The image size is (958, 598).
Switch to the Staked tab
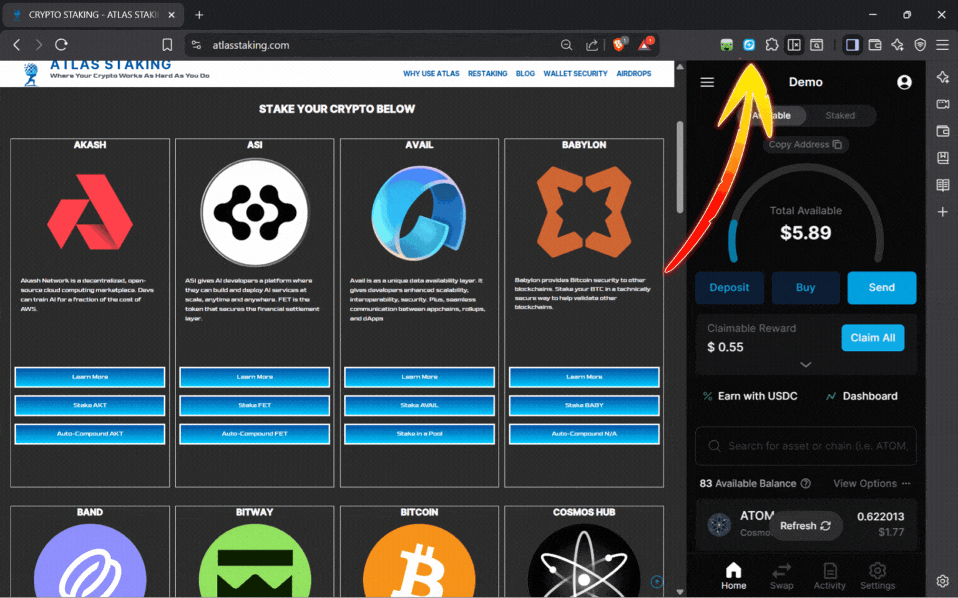[839, 115]
